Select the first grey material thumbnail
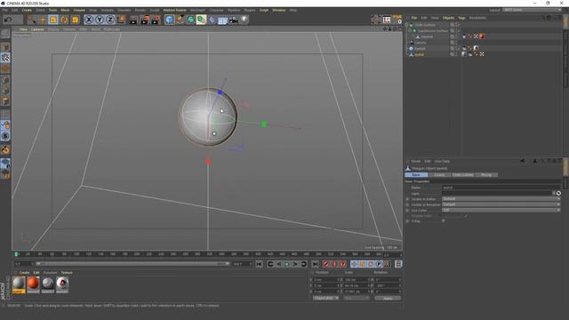The width and height of the screenshot is (569, 320). pyautogui.click(x=19, y=284)
